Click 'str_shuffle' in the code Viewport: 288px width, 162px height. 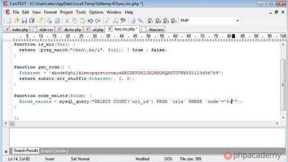pyautogui.click(x=72, y=79)
